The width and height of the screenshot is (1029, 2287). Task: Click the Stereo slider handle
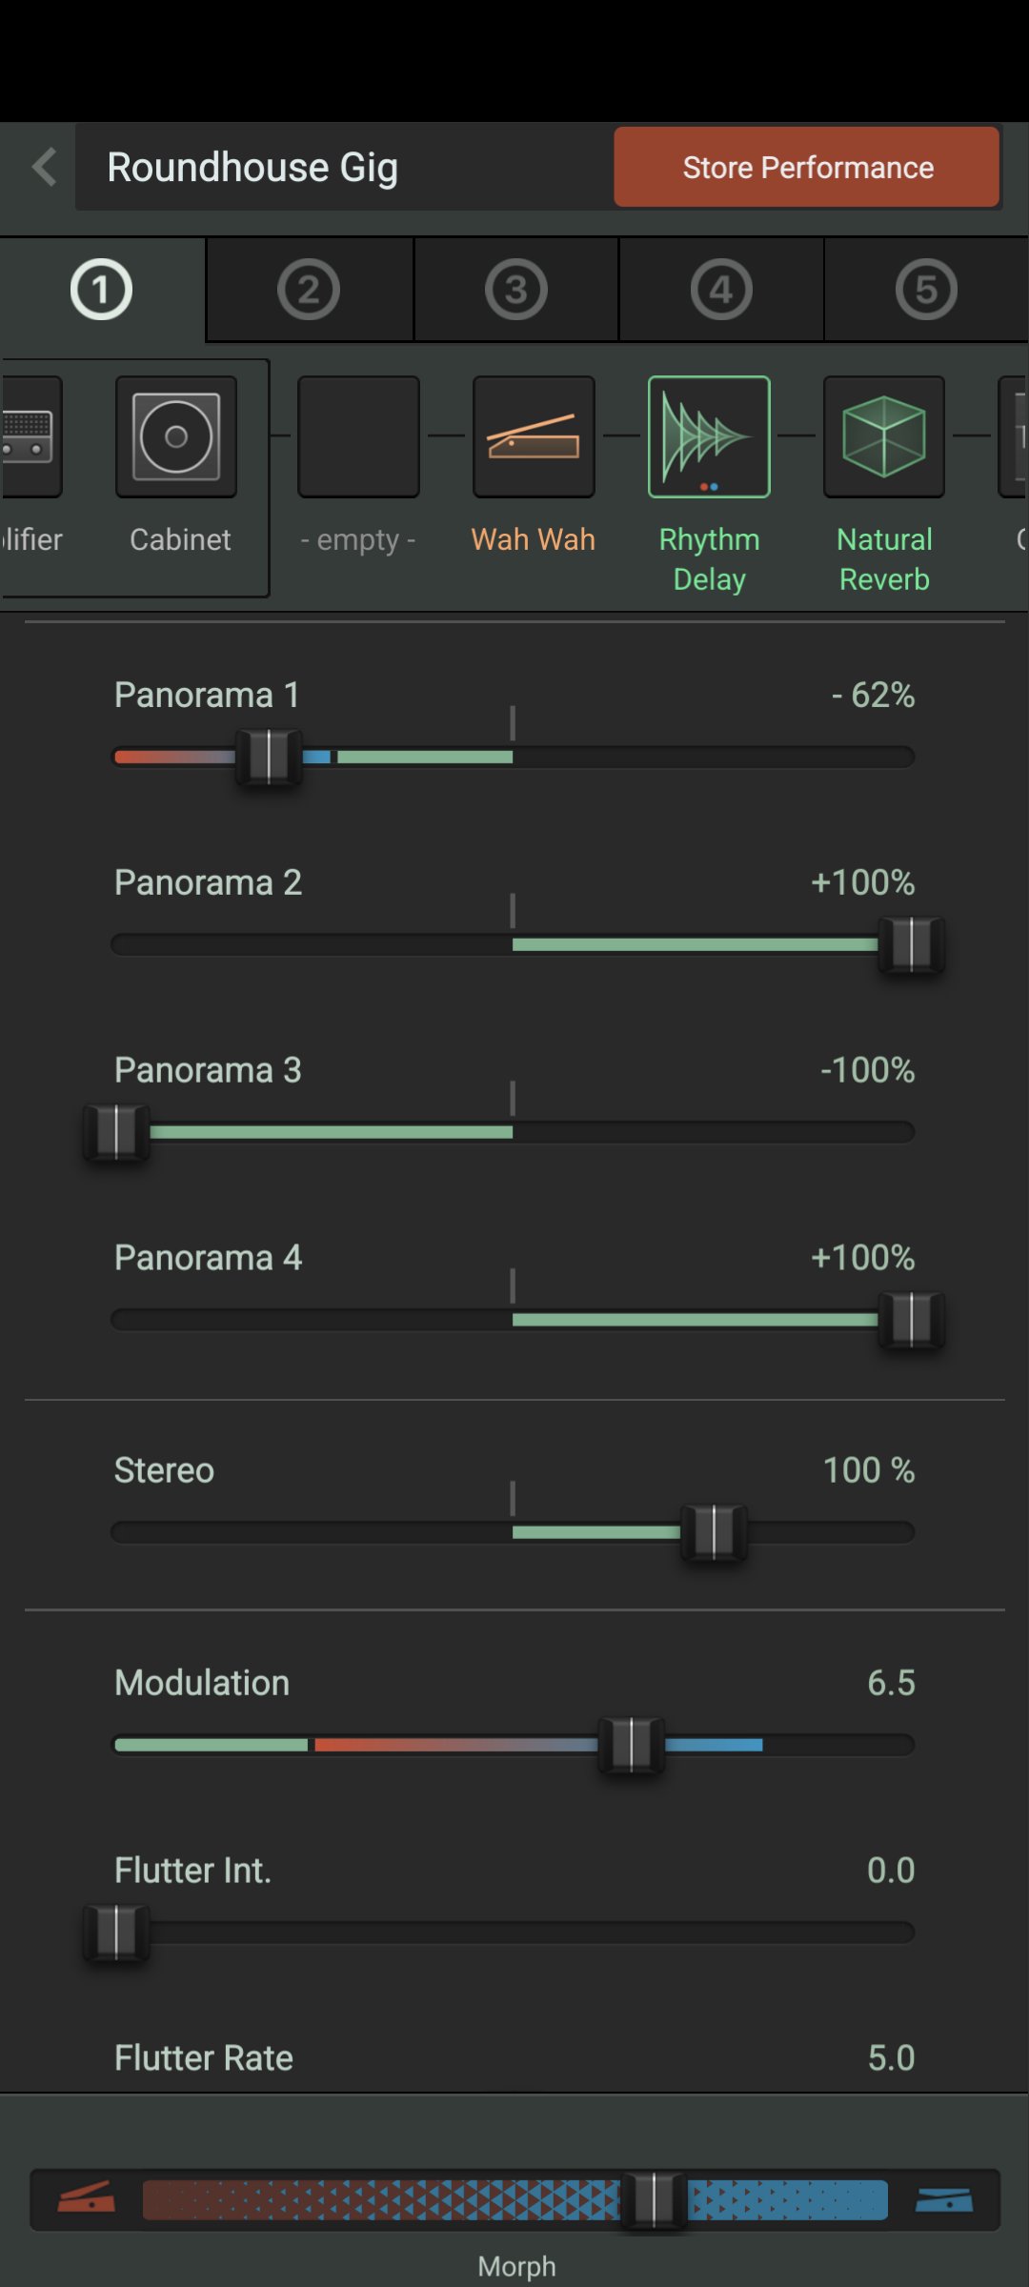pyautogui.click(x=714, y=1532)
